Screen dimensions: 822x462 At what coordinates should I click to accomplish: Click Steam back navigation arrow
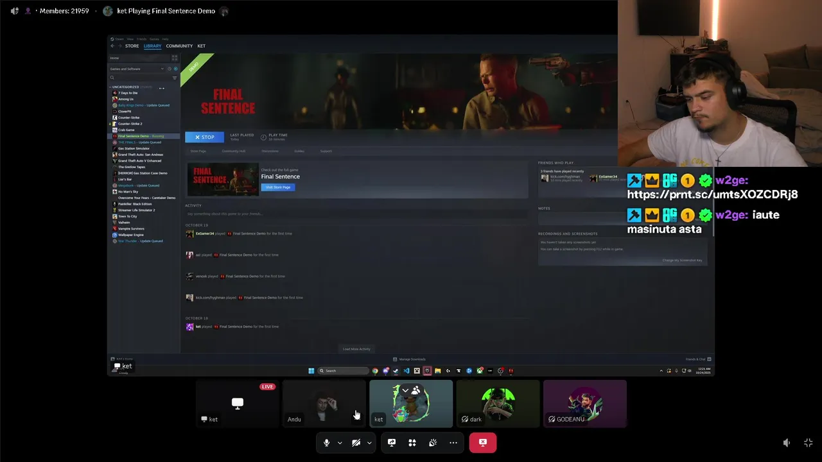(112, 46)
